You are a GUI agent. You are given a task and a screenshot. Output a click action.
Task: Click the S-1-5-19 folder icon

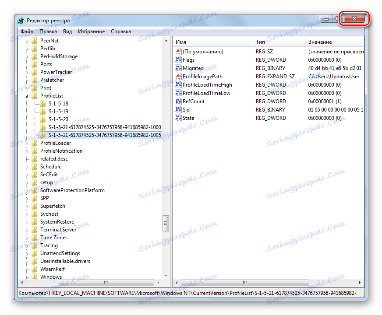pyautogui.click(x=42, y=112)
